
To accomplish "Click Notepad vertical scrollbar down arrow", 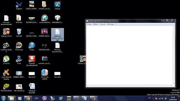I will point(174,84).
